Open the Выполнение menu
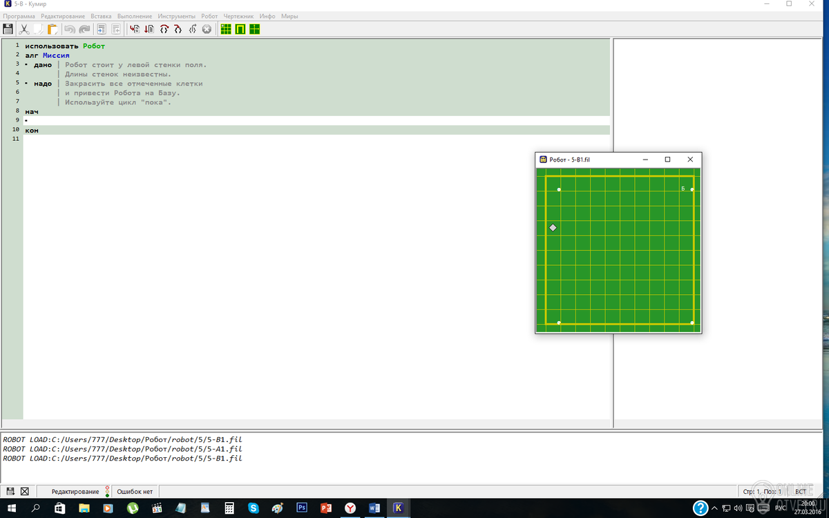This screenshot has width=829, height=518. tap(135, 16)
